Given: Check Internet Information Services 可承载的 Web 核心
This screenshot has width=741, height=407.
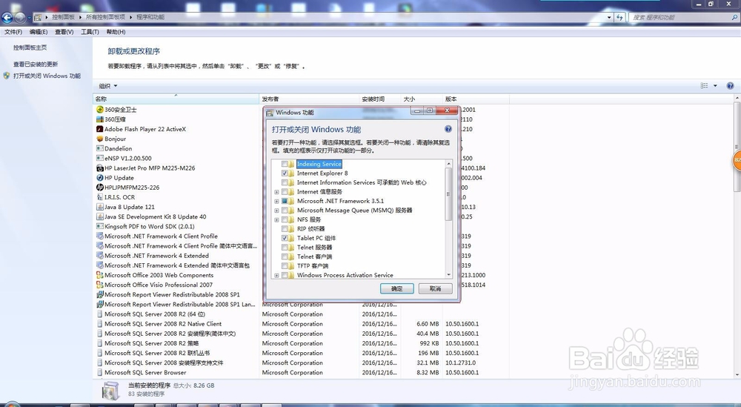Looking at the screenshot, I should pyautogui.click(x=285, y=182).
